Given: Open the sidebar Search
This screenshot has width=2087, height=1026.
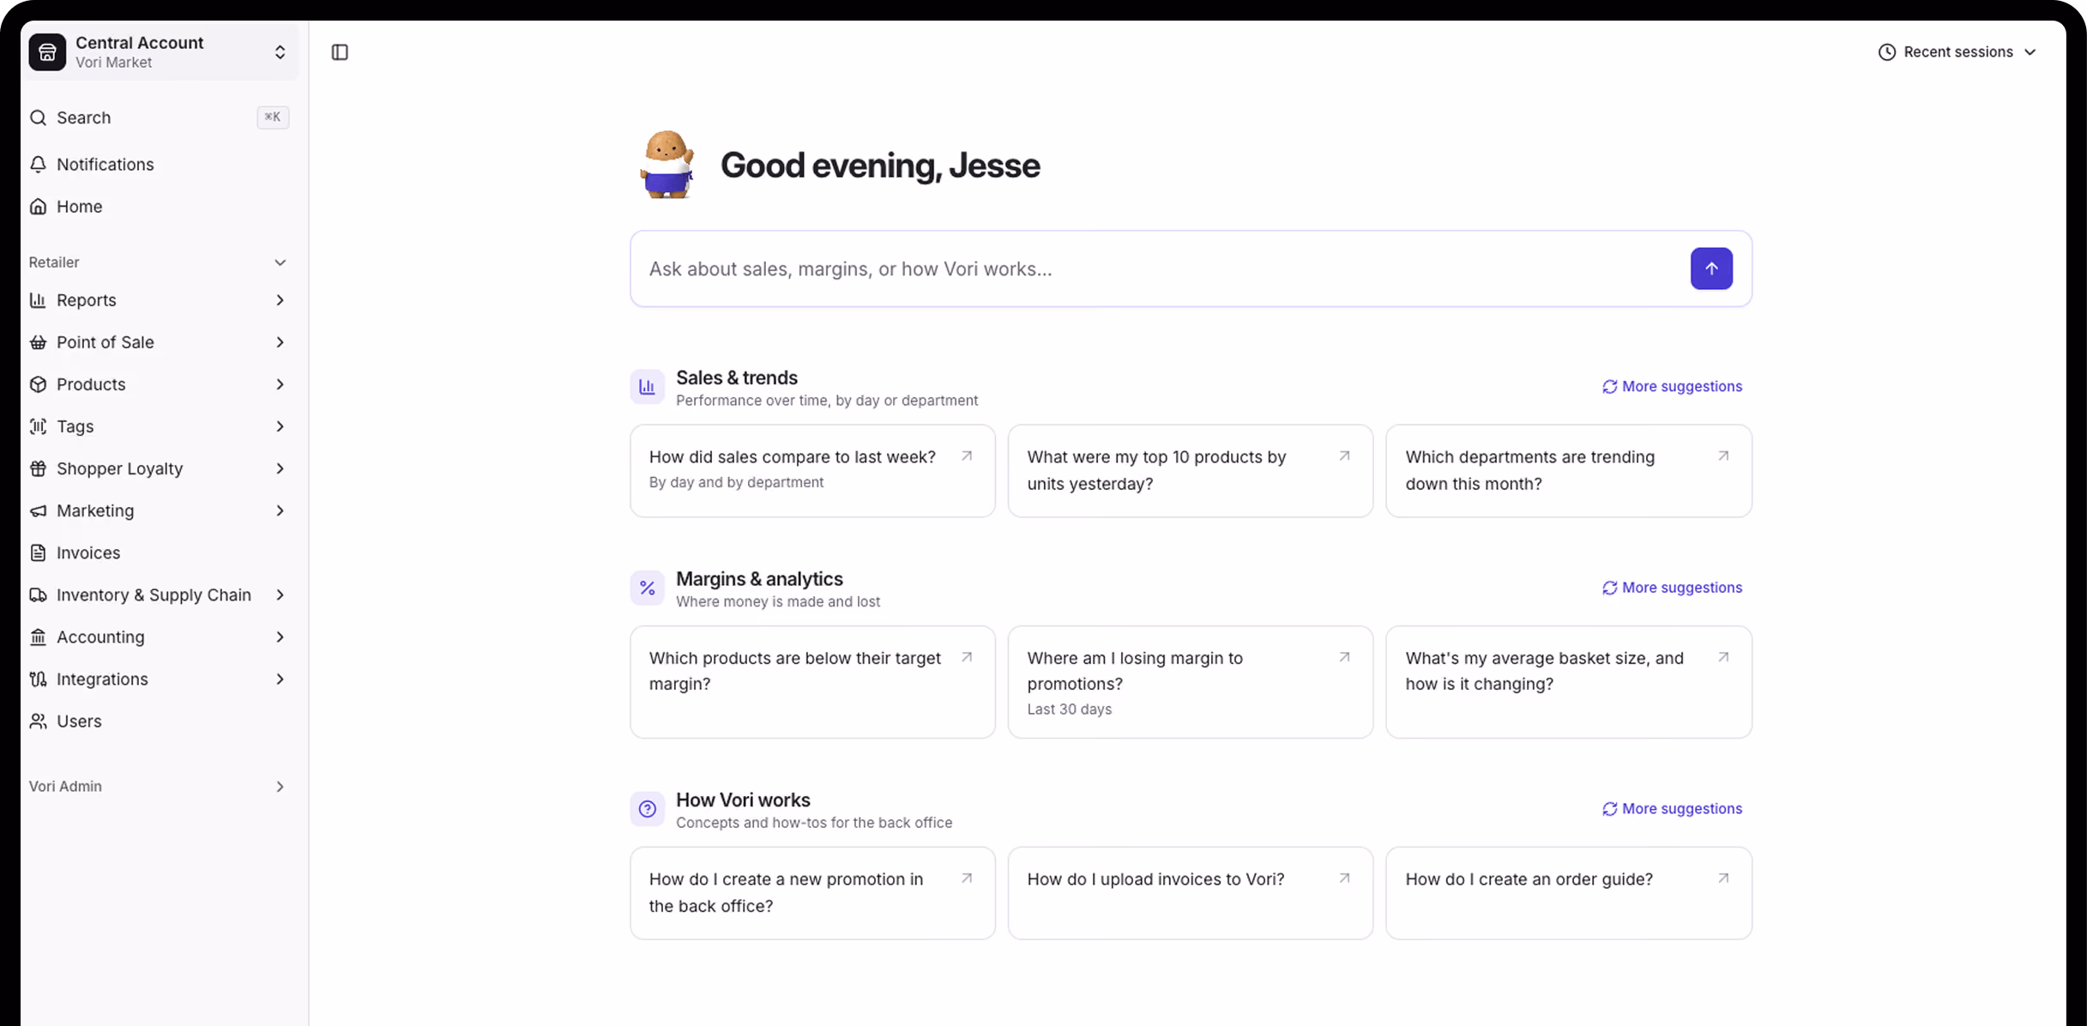Looking at the screenshot, I should [158, 118].
